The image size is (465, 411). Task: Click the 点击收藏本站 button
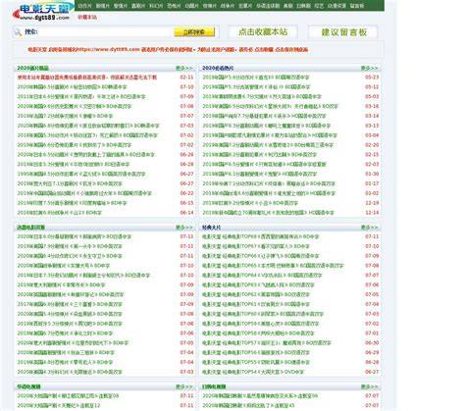tap(263, 31)
